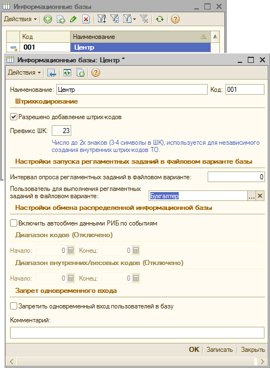
Task: Open the Действия menu in the Центр form
Action: click(24, 72)
